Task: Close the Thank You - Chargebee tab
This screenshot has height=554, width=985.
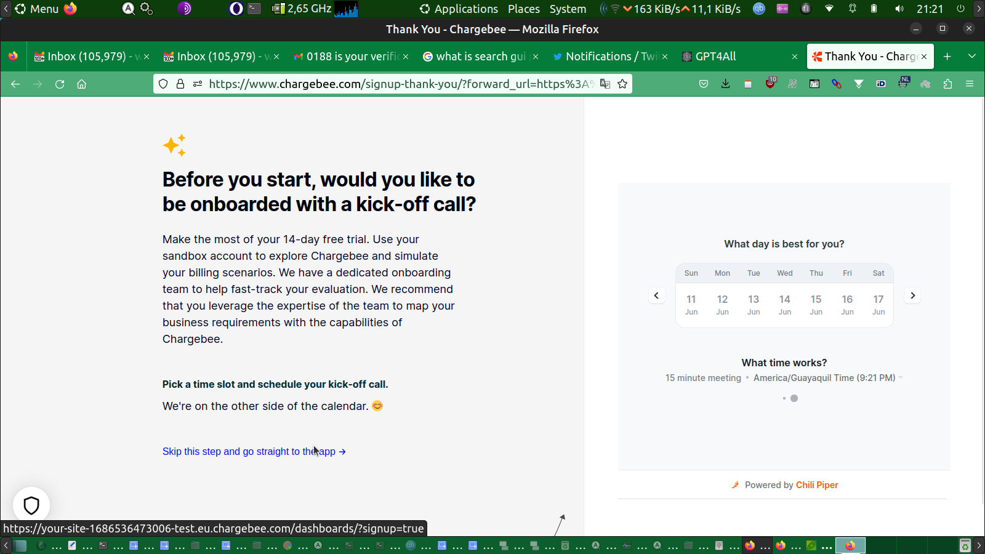Action: click(924, 57)
